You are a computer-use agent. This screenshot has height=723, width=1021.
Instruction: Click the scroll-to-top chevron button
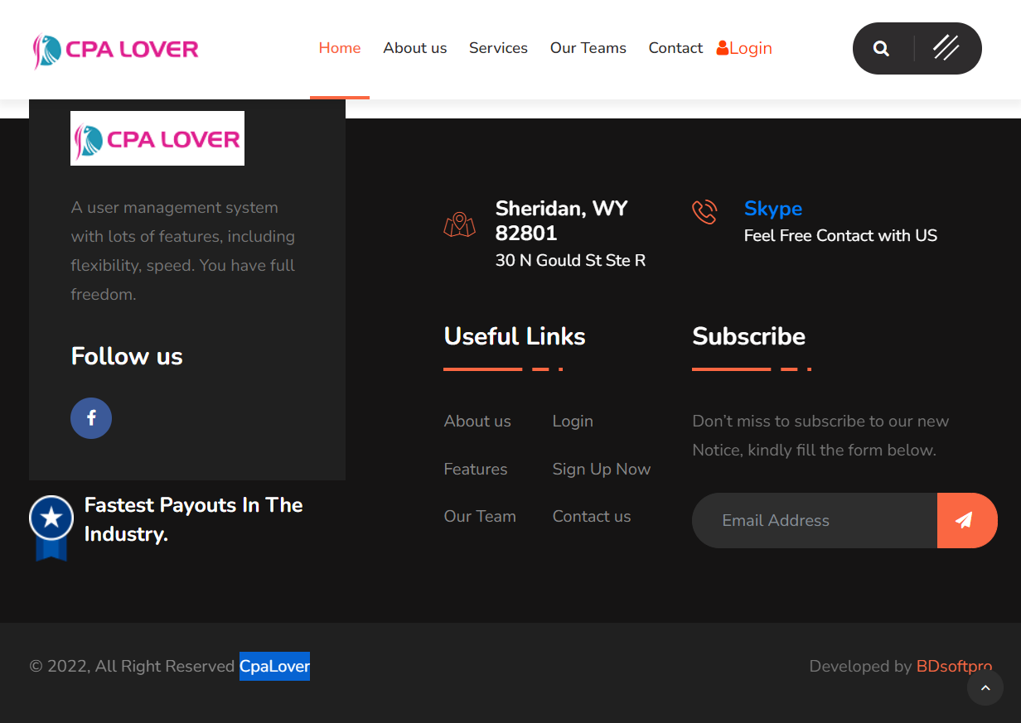(x=985, y=687)
